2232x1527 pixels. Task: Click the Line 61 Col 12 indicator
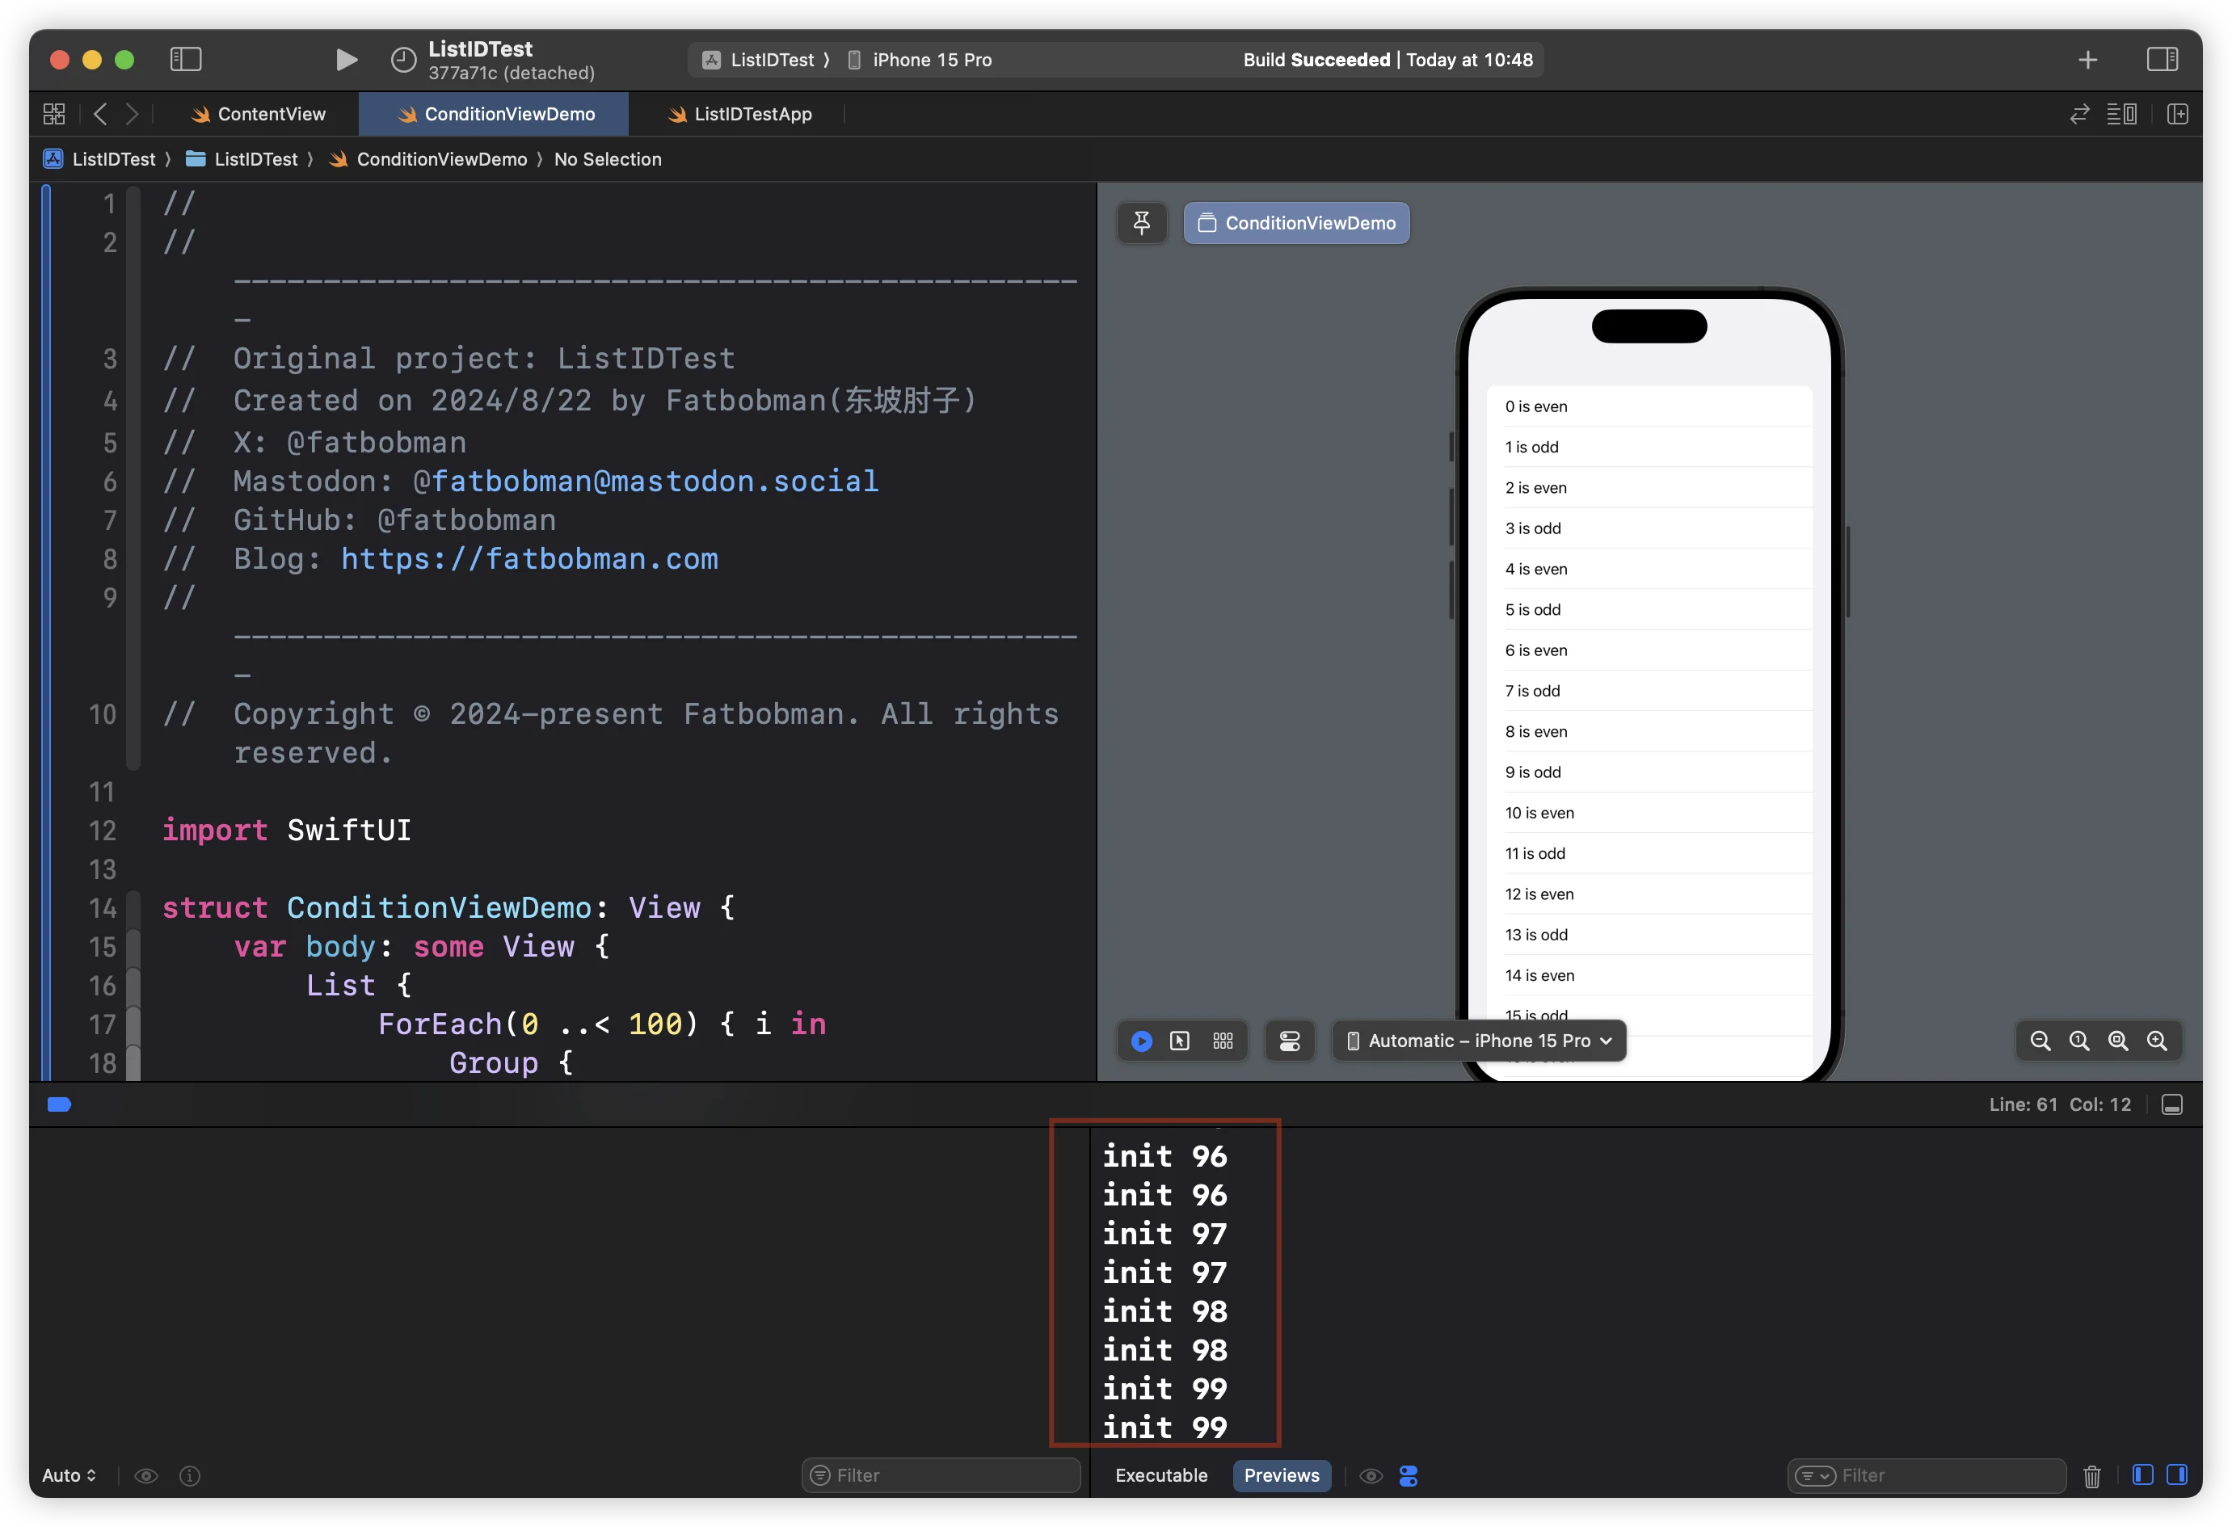coord(2059,1104)
